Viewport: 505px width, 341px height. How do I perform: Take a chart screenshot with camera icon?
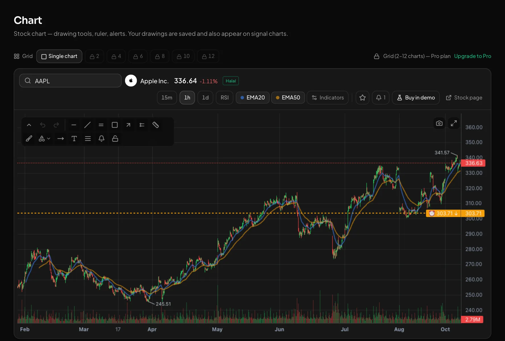[x=439, y=123]
